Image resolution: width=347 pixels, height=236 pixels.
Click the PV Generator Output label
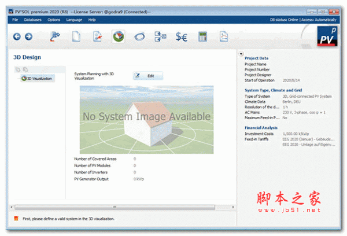point(91,179)
